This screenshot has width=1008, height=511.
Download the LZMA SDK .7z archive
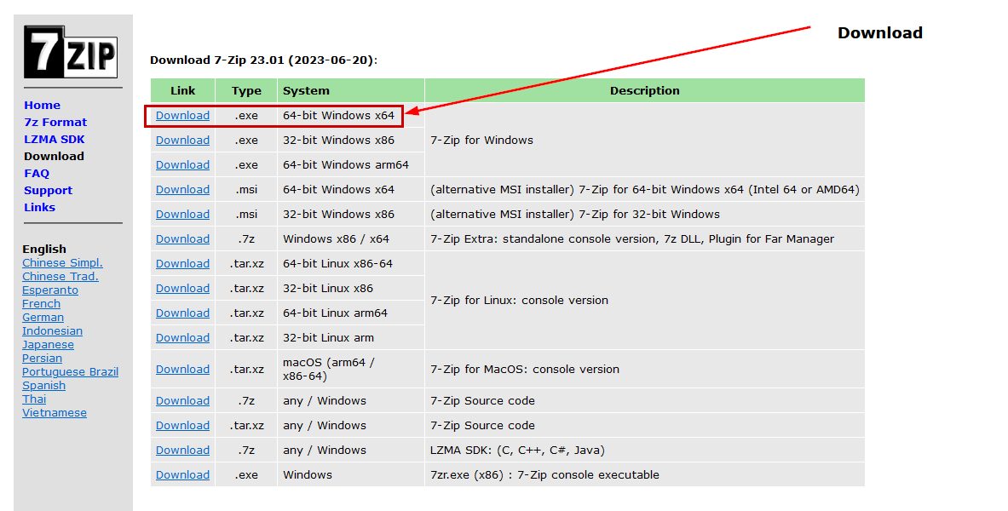coord(182,451)
